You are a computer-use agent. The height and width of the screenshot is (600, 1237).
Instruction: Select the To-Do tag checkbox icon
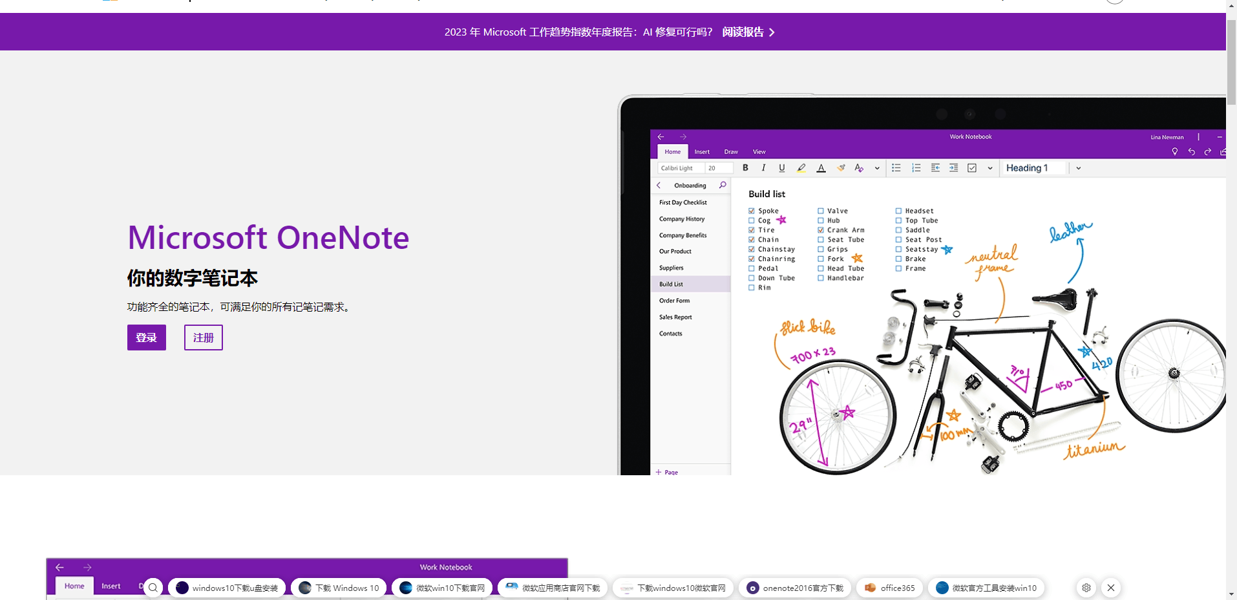[972, 167]
